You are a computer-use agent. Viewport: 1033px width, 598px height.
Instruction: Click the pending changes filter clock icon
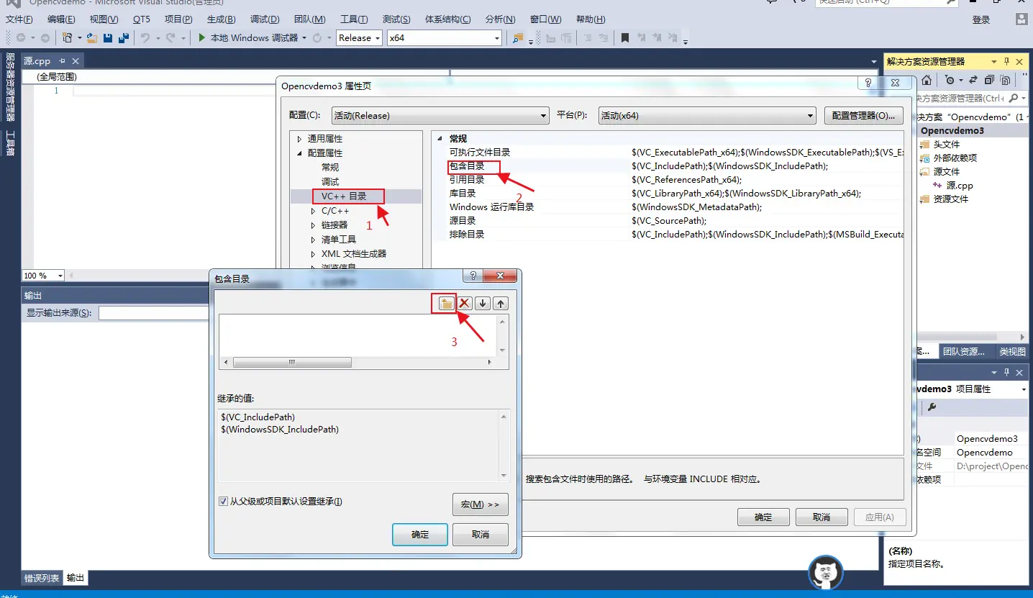pos(950,80)
